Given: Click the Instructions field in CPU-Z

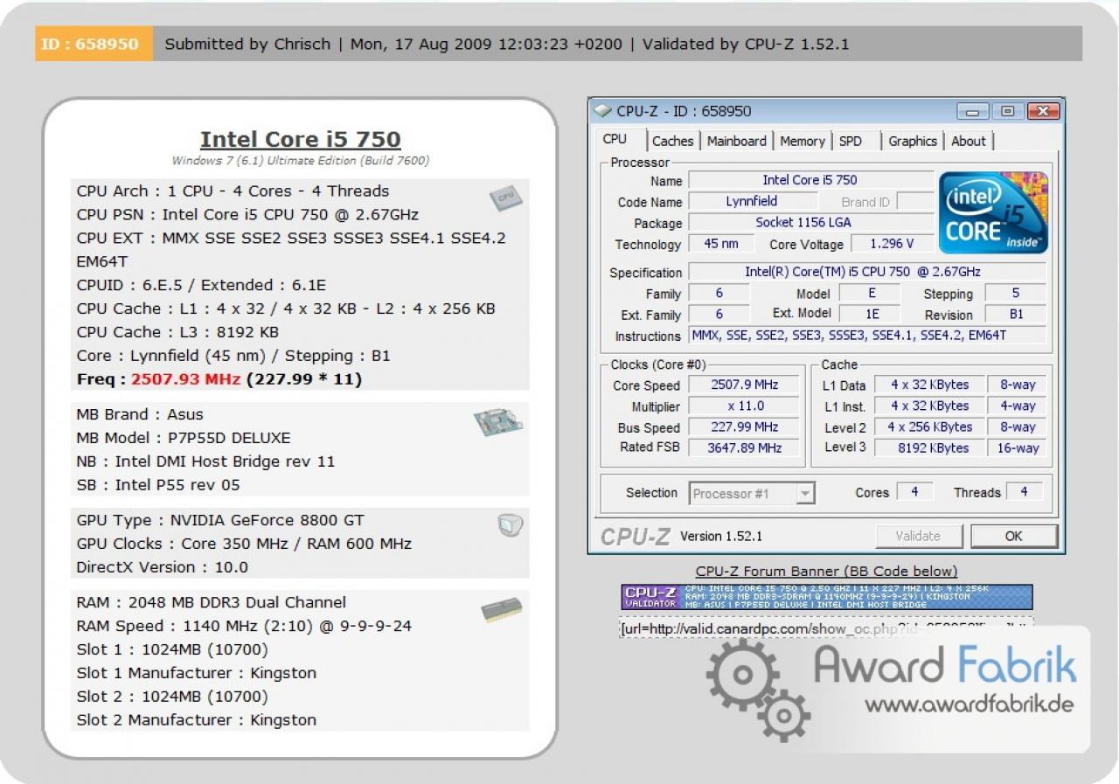Looking at the screenshot, I should pyautogui.click(x=867, y=336).
